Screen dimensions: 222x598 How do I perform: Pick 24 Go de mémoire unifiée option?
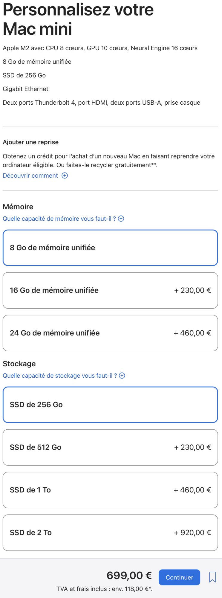pyautogui.click(x=110, y=333)
